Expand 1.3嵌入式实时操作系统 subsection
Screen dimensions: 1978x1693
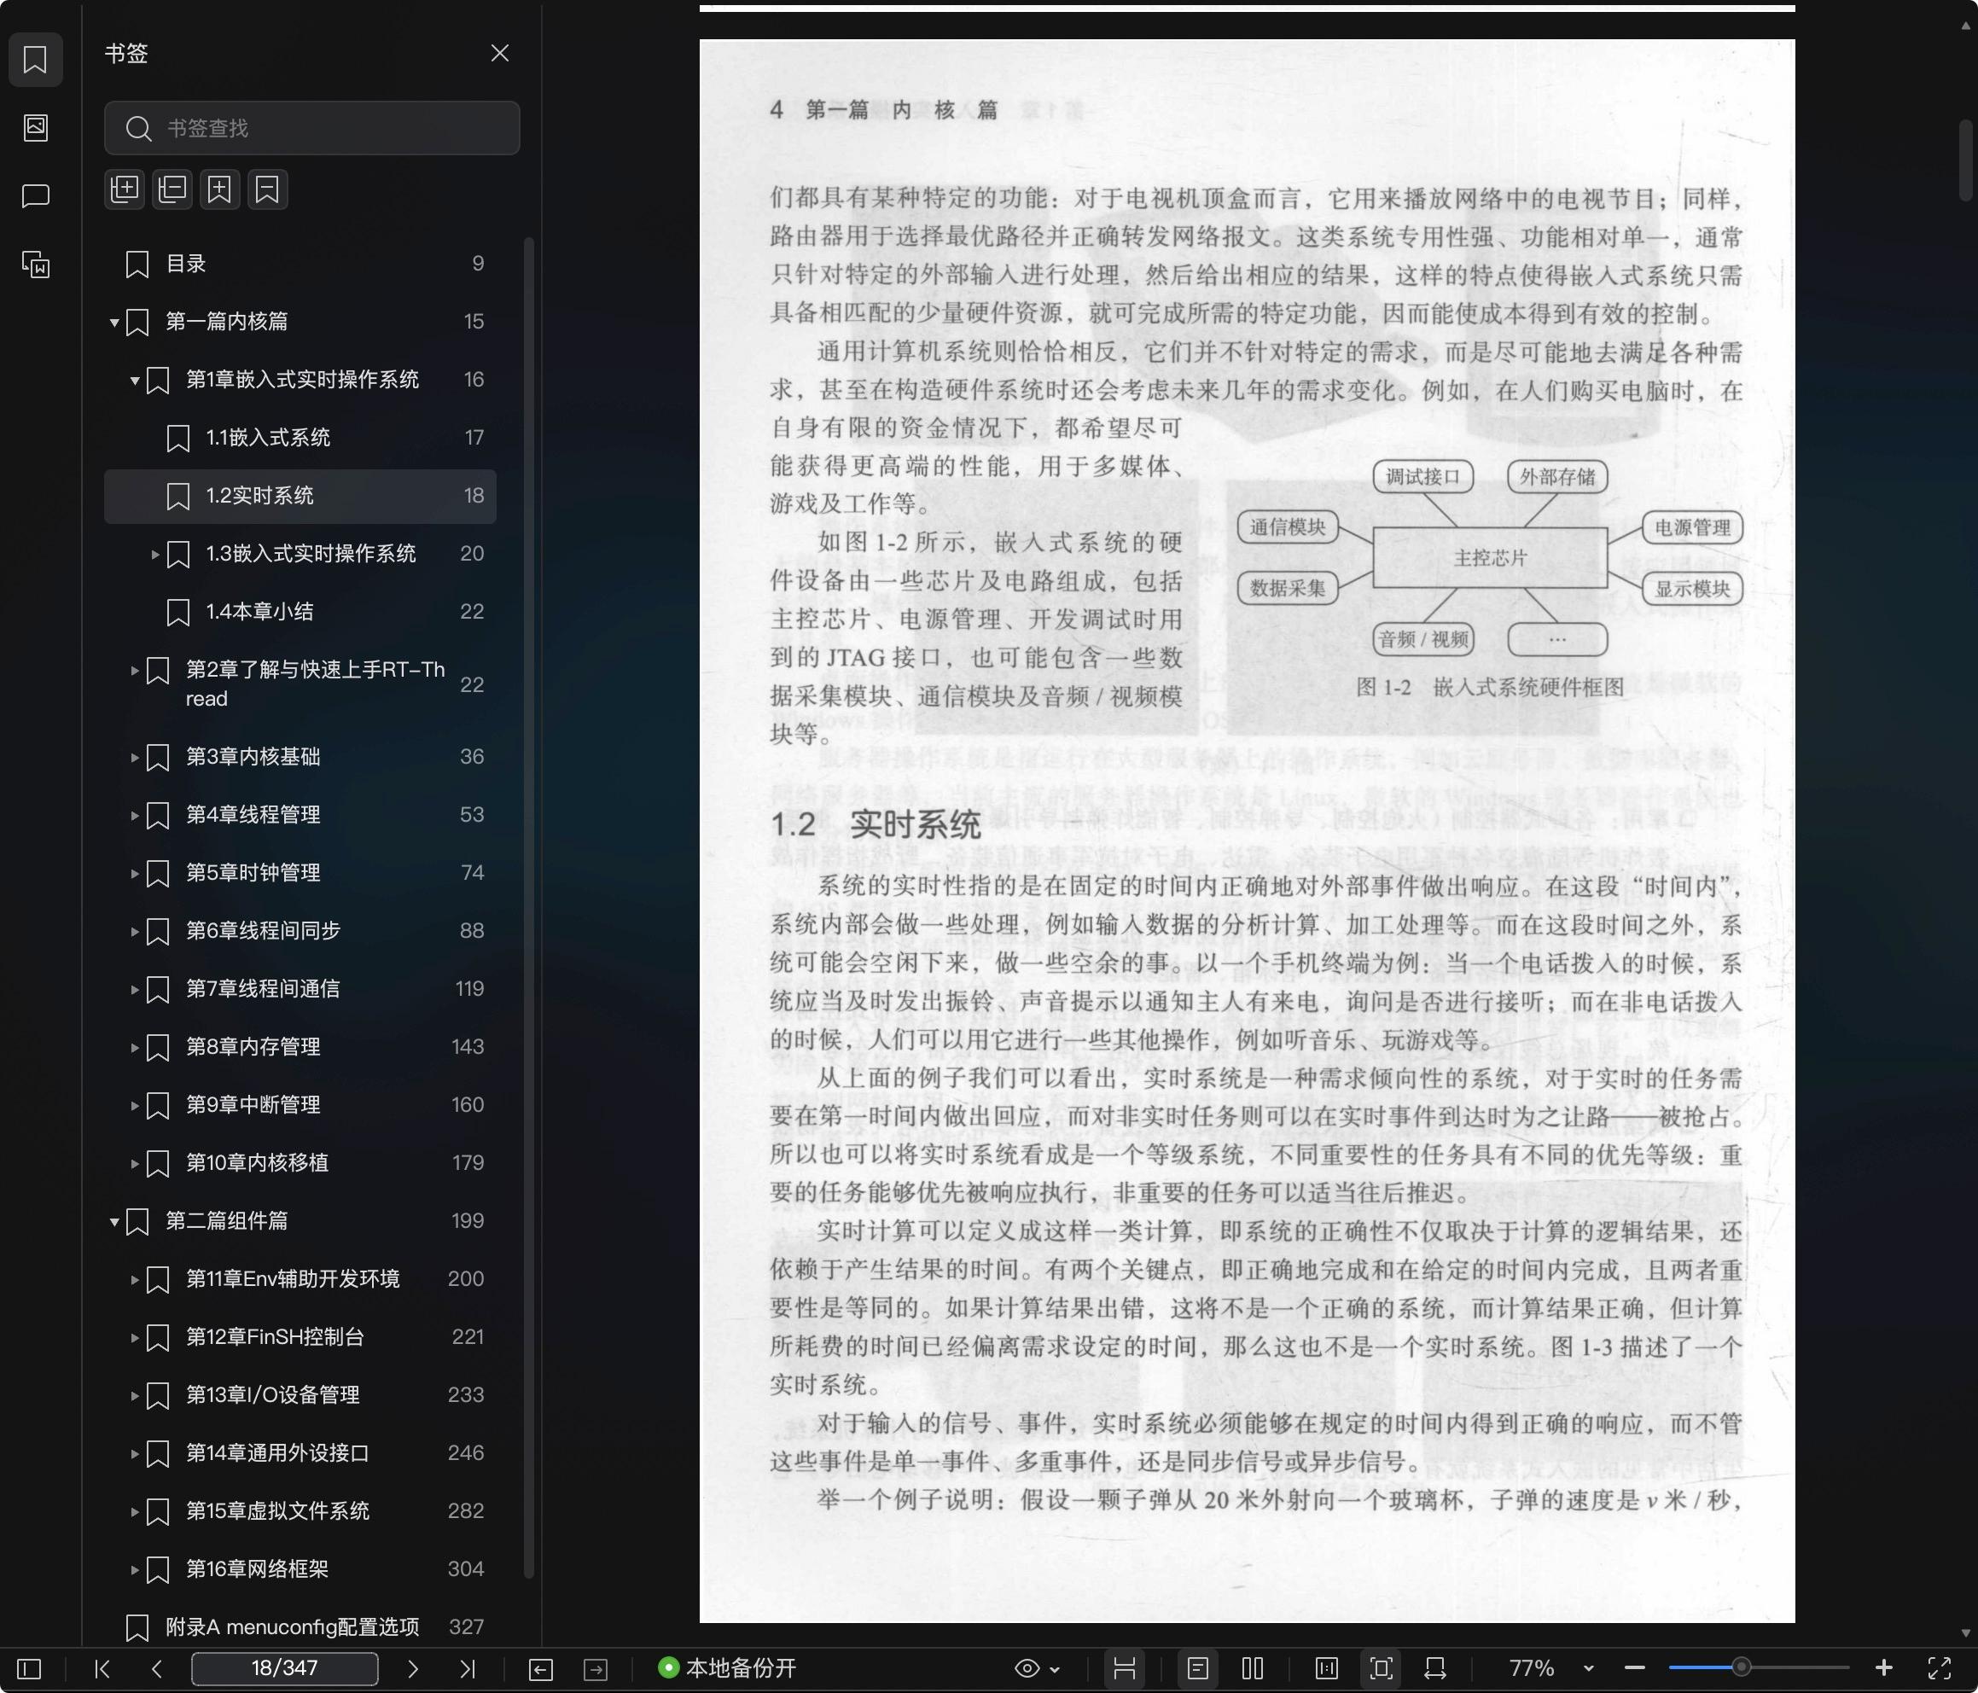click(x=154, y=554)
